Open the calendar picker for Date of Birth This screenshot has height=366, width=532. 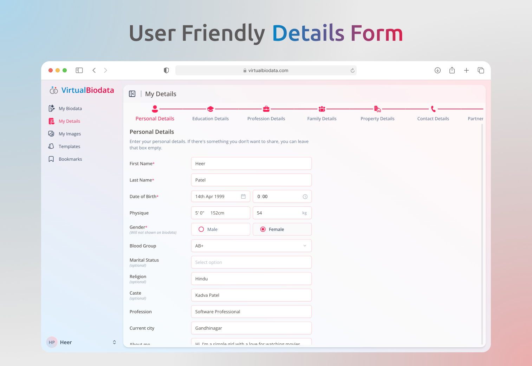244,196
